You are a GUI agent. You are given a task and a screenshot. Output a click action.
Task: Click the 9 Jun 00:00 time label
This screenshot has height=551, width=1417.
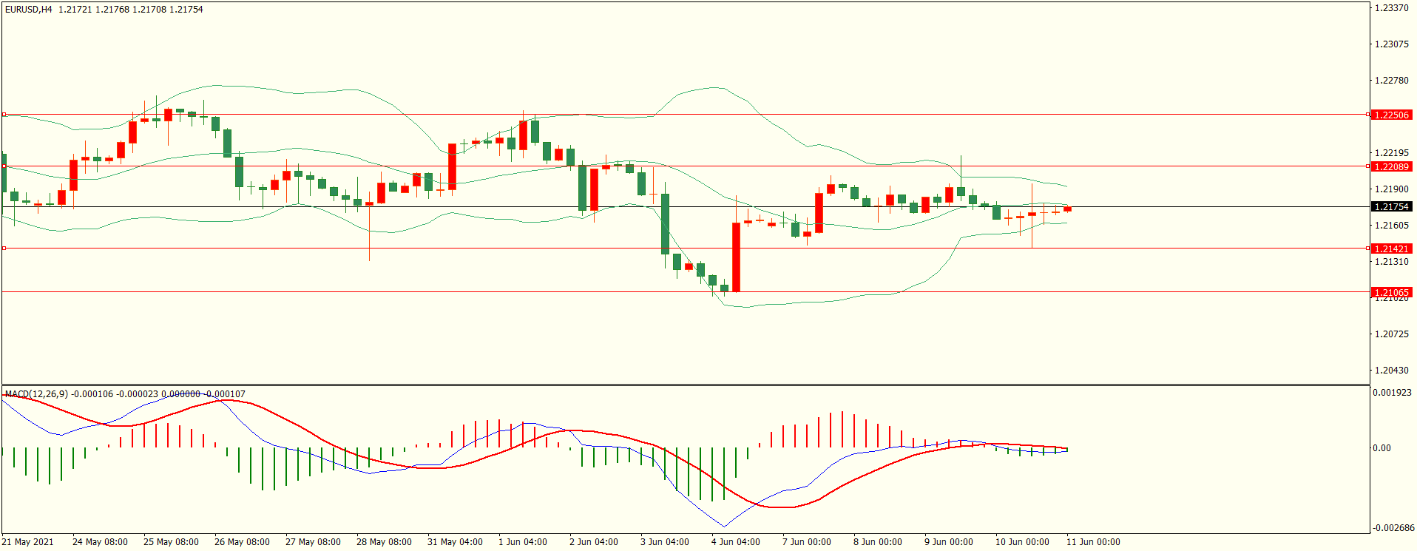(x=949, y=542)
